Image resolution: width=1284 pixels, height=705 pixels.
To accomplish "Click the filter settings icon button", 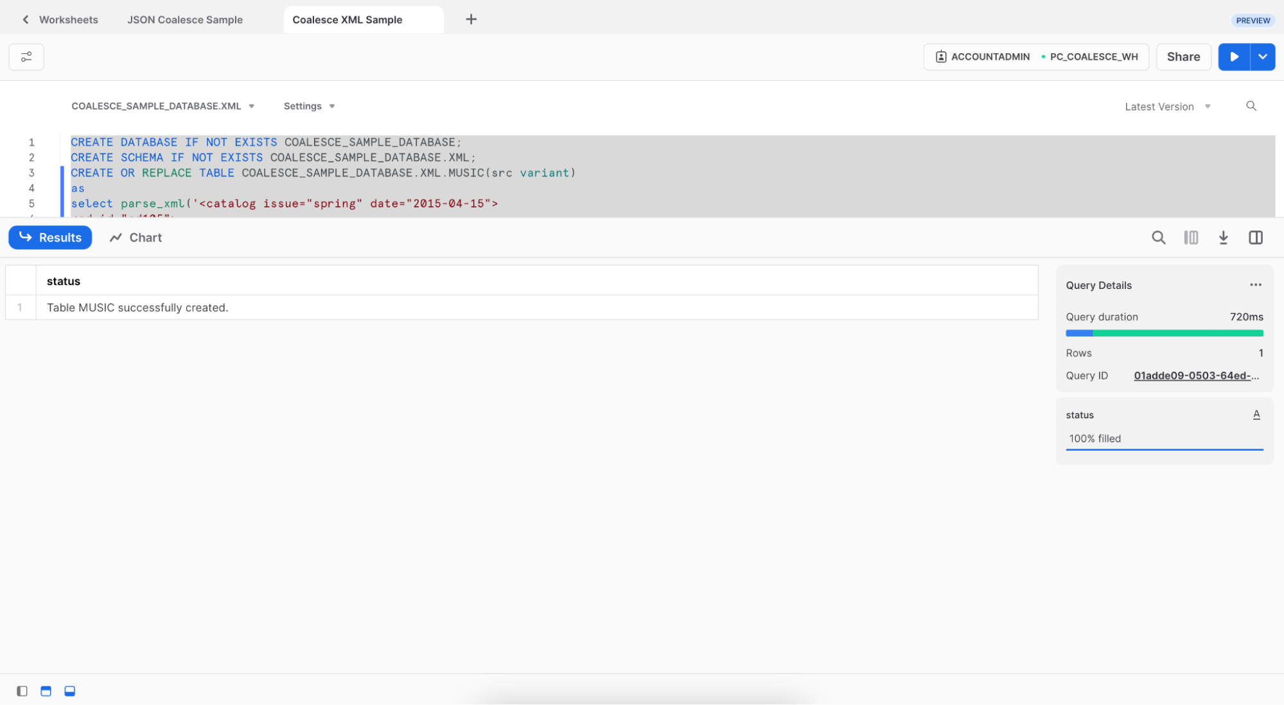I will point(26,57).
